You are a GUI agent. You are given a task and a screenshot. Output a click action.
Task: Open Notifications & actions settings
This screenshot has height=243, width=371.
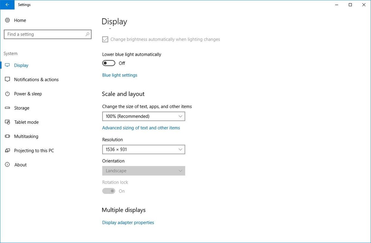[x=7, y=79]
